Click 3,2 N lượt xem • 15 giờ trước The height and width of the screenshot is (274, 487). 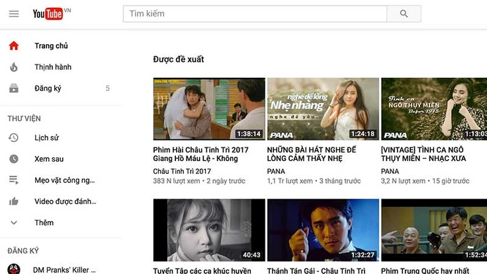(425, 181)
